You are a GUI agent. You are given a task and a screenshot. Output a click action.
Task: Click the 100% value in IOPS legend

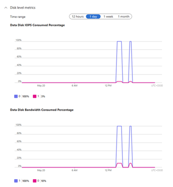(26, 96)
